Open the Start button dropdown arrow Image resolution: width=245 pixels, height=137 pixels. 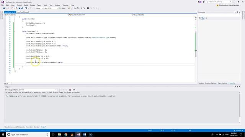pos(66,8)
